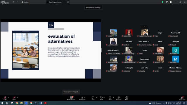Click the meeting info icon
187x105 pixels.
(x=13, y=2)
